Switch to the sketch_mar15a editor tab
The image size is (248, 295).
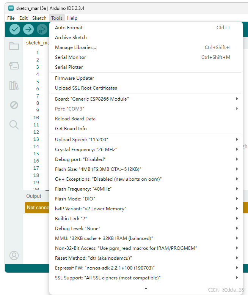pyautogui.click(x=37, y=43)
